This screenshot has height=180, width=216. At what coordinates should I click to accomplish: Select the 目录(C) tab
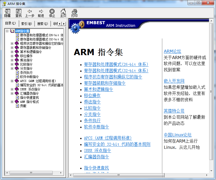10,23
